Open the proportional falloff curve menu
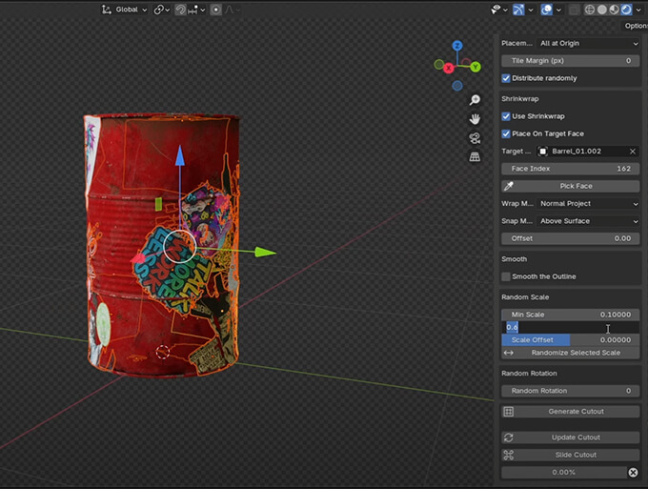The width and height of the screenshot is (648, 489). tap(233, 10)
